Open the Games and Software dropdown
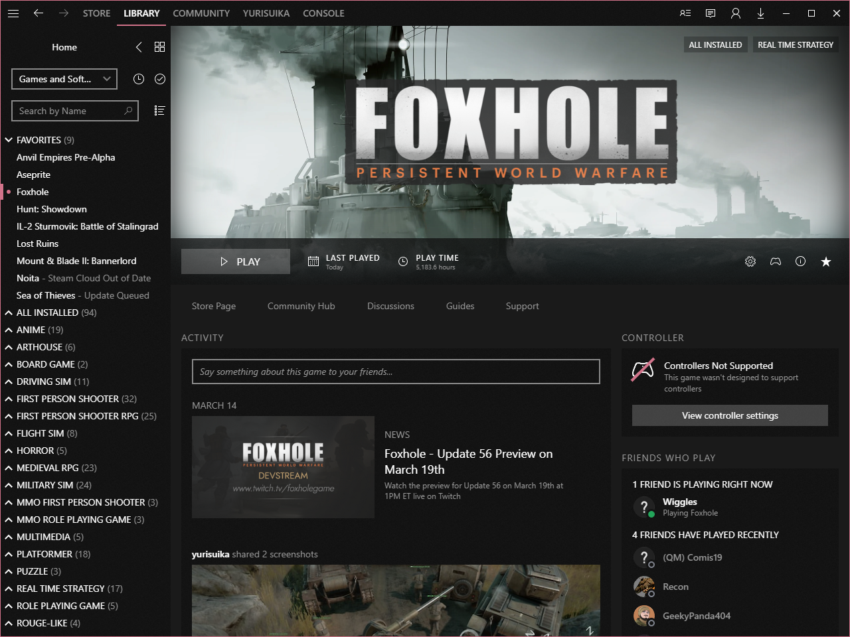Image resolution: width=850 pixels, height=637 pixels. (64, 79)
